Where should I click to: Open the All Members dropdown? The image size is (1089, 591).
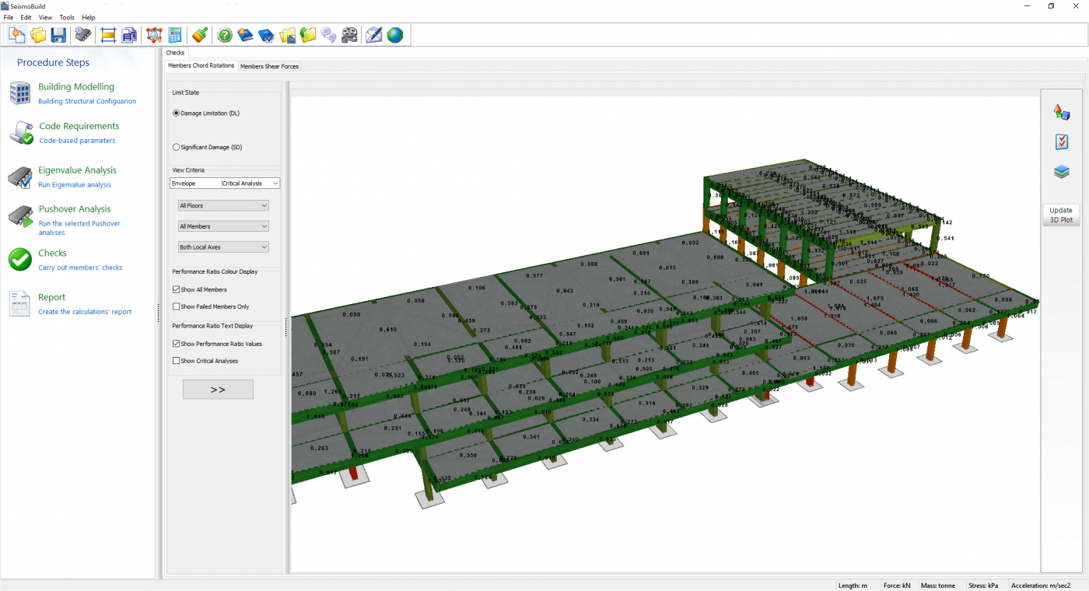(223, 226)
